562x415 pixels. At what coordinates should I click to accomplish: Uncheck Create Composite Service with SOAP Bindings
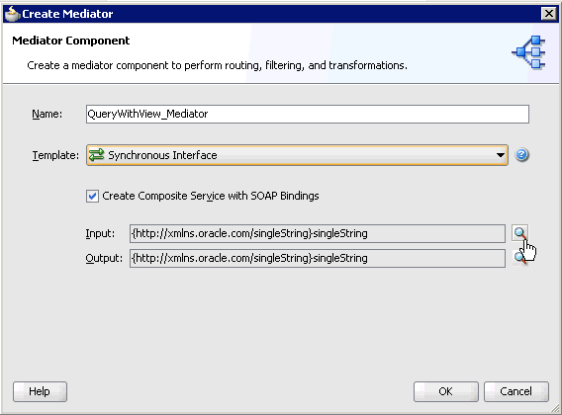coord(92,196)
